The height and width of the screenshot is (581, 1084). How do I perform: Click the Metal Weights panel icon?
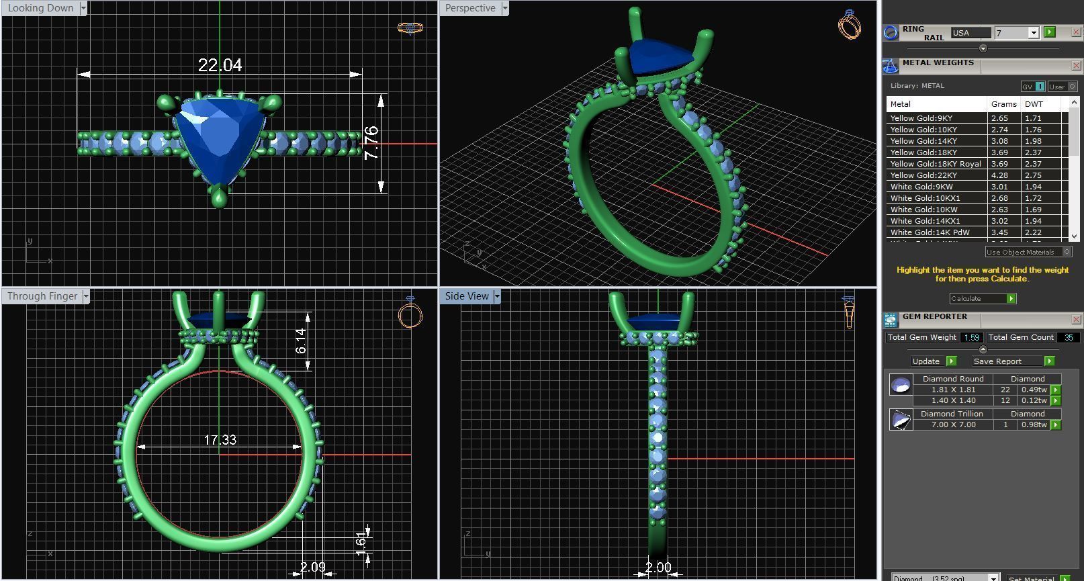click(891, 66)
